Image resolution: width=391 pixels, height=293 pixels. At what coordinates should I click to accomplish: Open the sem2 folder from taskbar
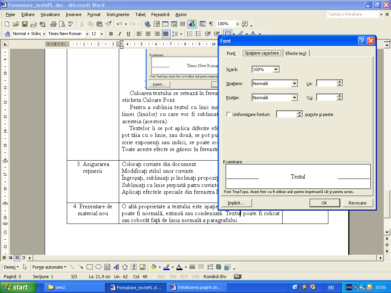75,287
